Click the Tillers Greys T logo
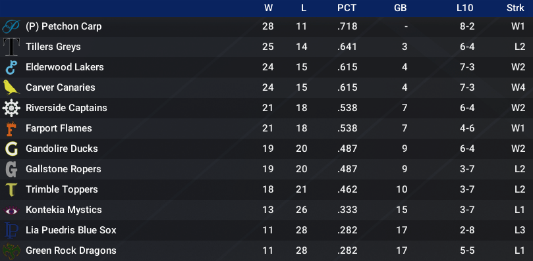The width and height of the screenshot is (533, 261). pos(11,47)
